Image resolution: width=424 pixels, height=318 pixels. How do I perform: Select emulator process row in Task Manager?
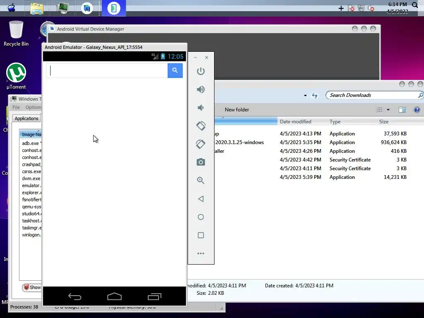pyautogui.click(x=31, y=185)
